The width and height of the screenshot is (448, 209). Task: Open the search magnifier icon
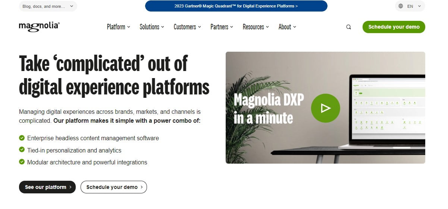coord(348,27)
